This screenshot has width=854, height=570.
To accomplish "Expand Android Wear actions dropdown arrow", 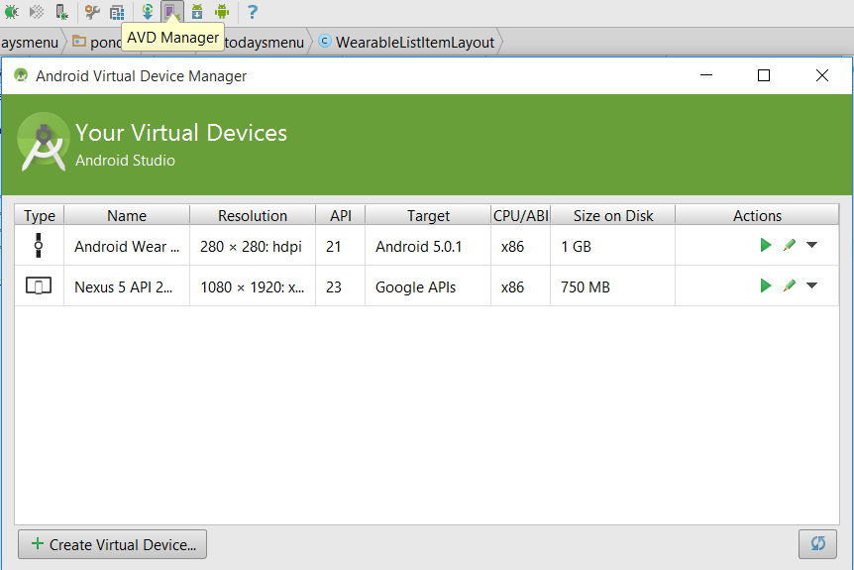I will pyautogui.click(x=811, y=245).
